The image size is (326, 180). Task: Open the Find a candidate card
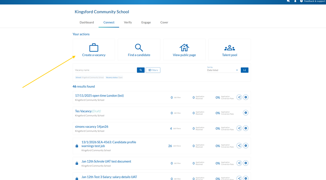pyautogui.click(x=139, y=50)
